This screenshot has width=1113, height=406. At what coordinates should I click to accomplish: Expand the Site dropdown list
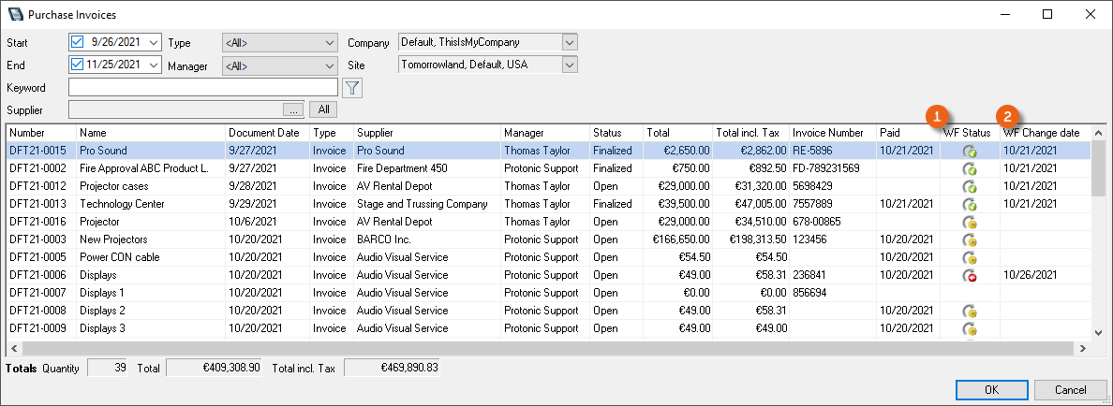570,65
